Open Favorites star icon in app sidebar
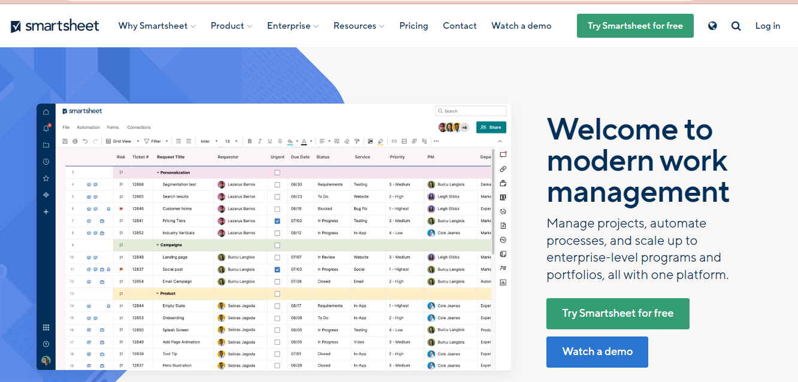The image size is (798, 382). pos(46,178)
